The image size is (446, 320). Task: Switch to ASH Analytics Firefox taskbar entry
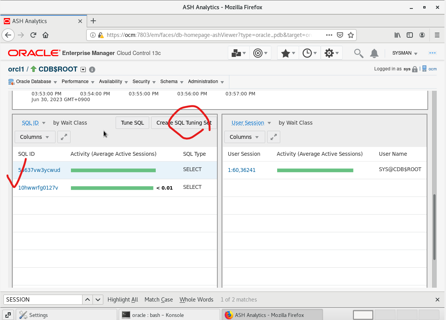tap(272, 315)
